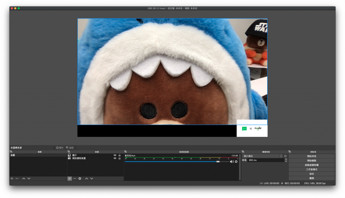Click the REC: 00:00:00 status text
Image resolution: width=345 pixels, height=198 pixels.
(x=292, y=183)
